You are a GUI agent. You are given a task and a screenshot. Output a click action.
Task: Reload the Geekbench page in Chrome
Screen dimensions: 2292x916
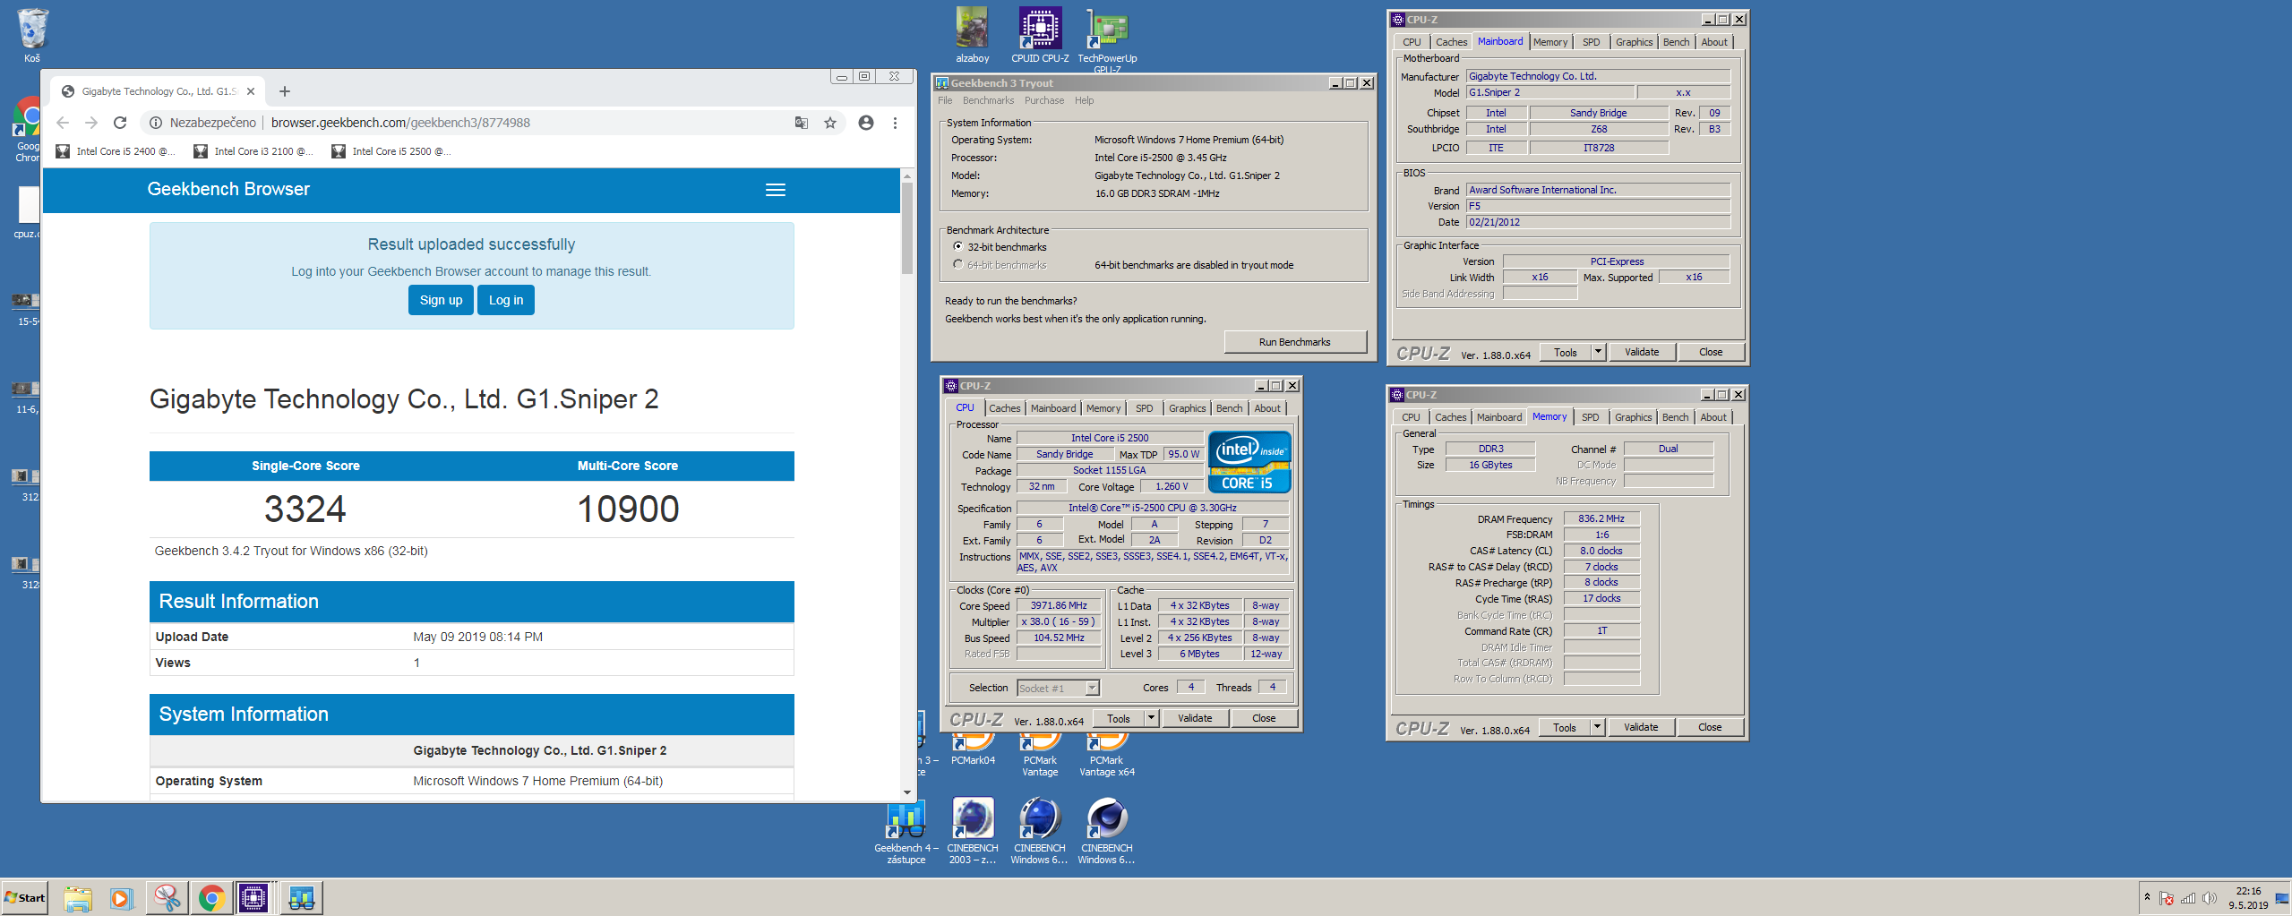[x=120, y=123]
